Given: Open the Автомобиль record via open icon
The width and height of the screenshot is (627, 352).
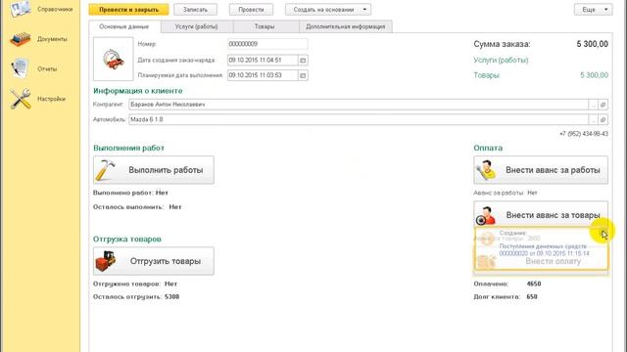Looking at the screenshot, I should (x=603, y=119).
